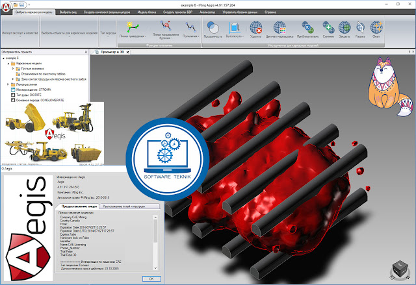This screenshot has width=416, height=285.
Task: Click the license text scrollbar down arrow
Action: (155, 268)
